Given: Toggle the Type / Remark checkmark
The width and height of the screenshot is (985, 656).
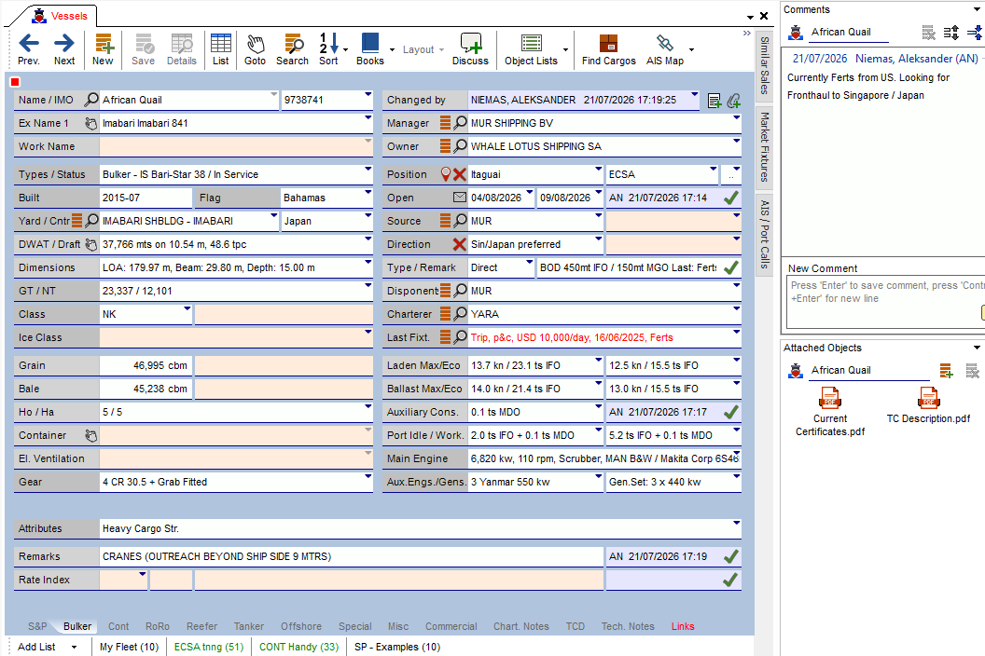Looking at the screenshot, I should coord(730,267).
